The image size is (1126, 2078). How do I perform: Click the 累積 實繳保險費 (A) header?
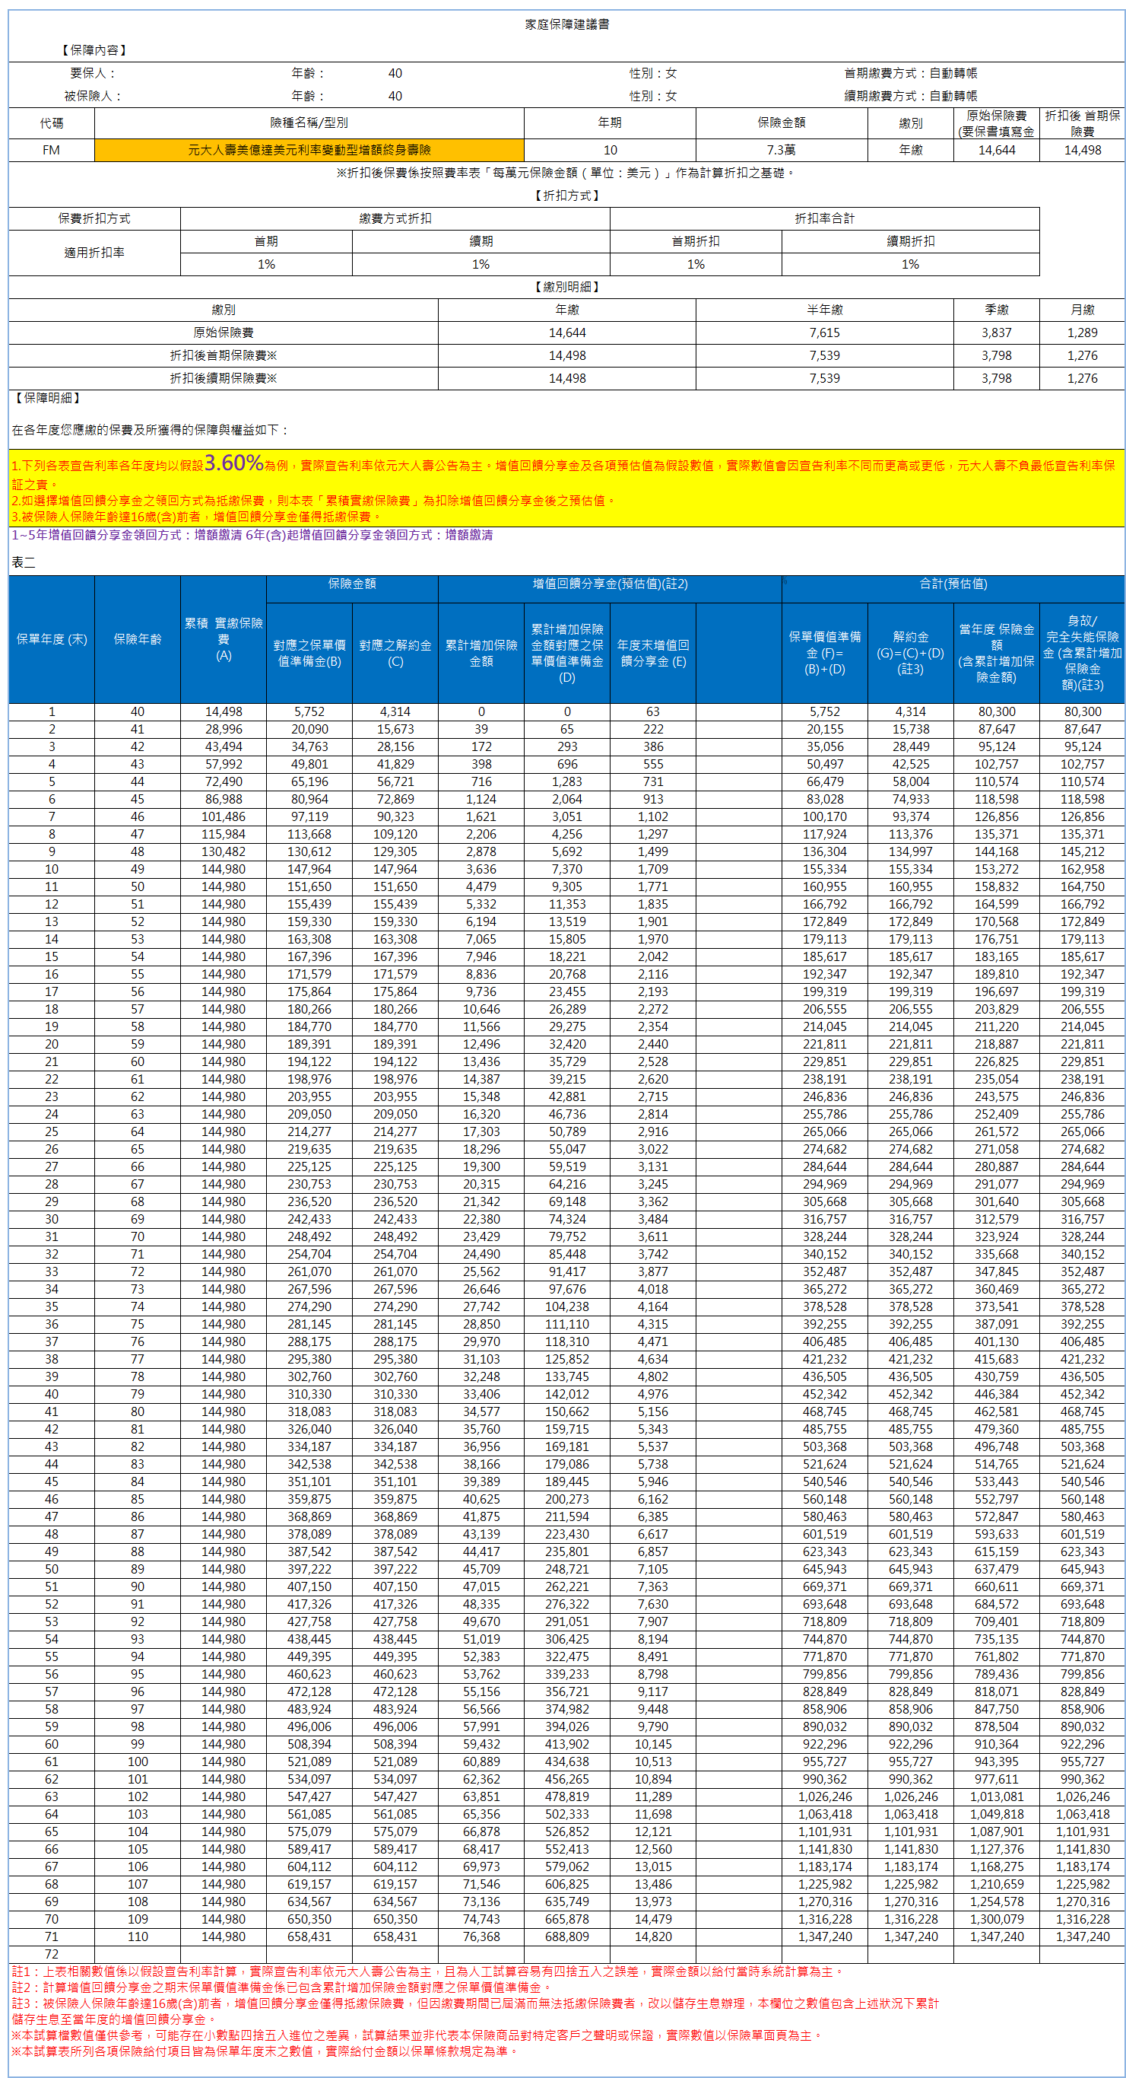coord(224,639)
